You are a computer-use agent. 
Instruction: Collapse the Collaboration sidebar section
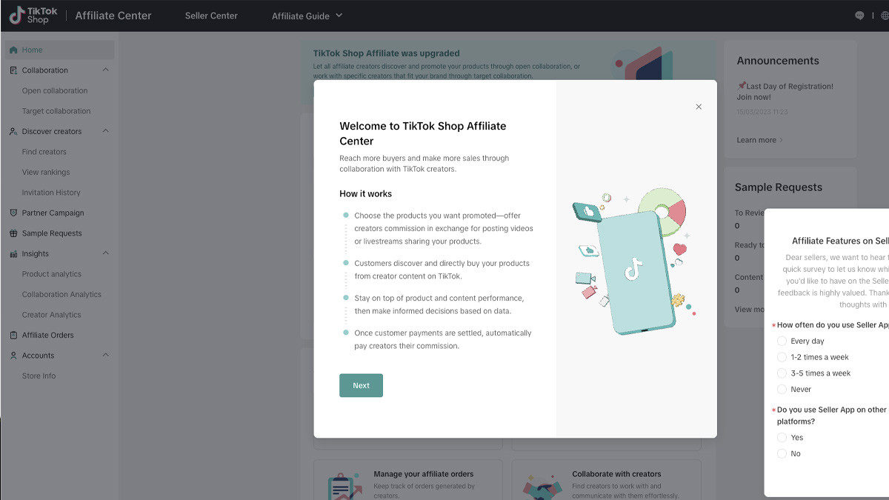click(105, 70)
